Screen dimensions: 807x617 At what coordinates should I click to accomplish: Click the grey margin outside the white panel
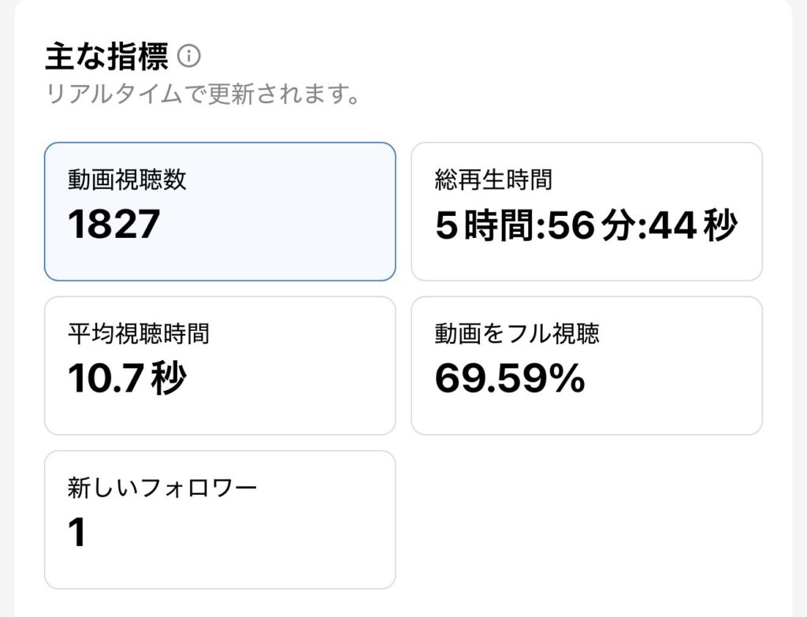point(800,315)
